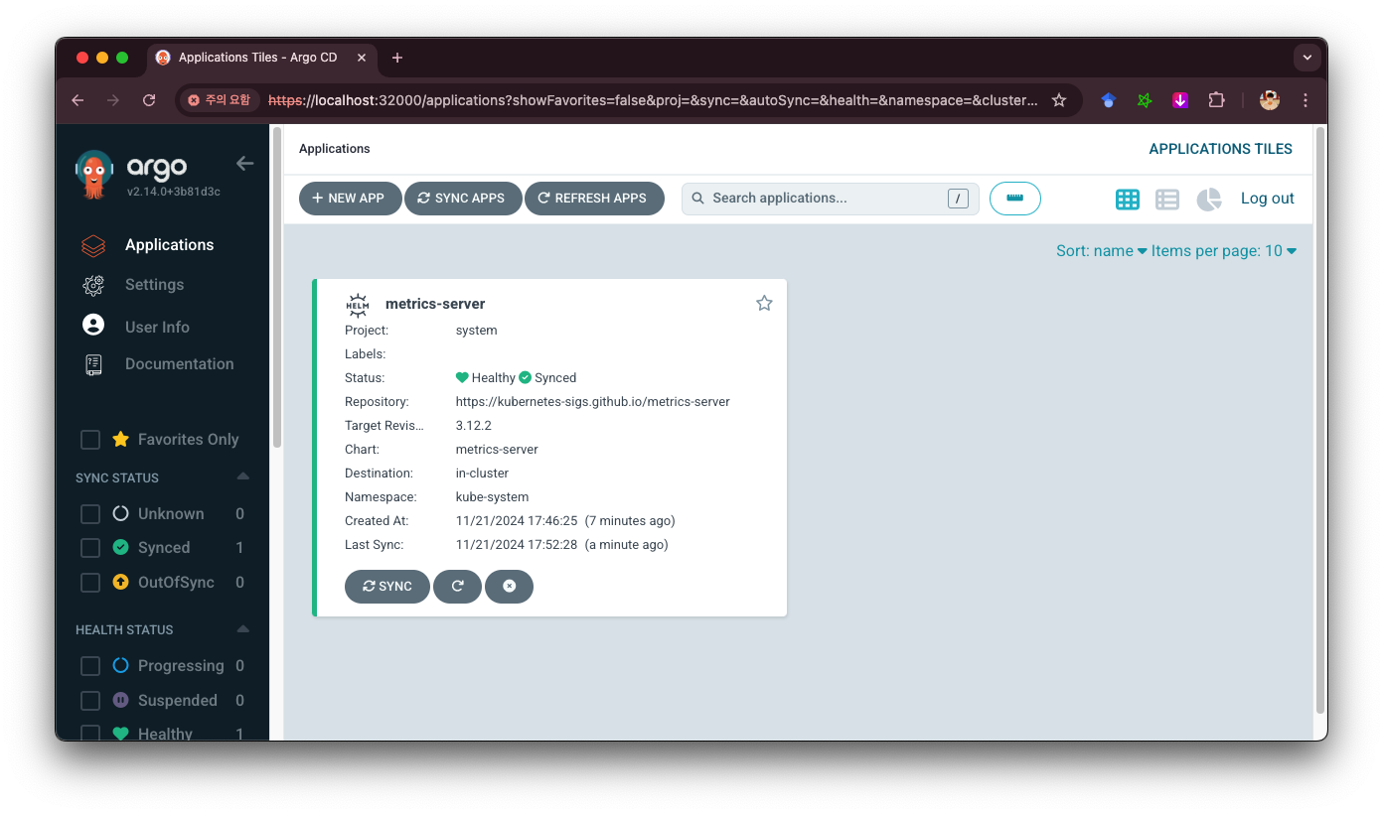Check the Progressing health filter
The height and width of the screenshot is (814, 1383).
click(90, 666)
